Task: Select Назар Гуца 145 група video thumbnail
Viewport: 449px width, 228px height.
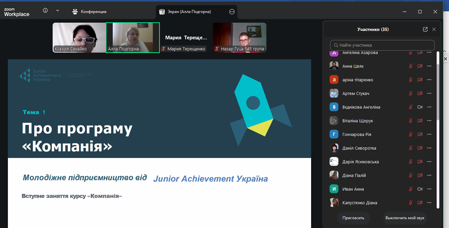Action: [239, 38]
